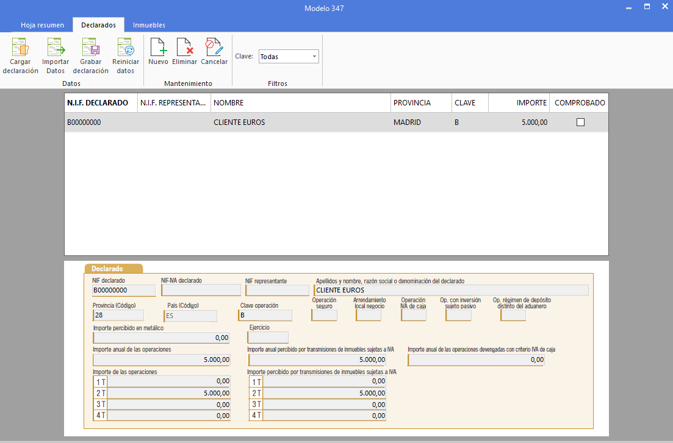Screen dimensions: 673x443
Task: Click 4T field under transmisiones de inmuebles
Action: [x=325, y=416]
